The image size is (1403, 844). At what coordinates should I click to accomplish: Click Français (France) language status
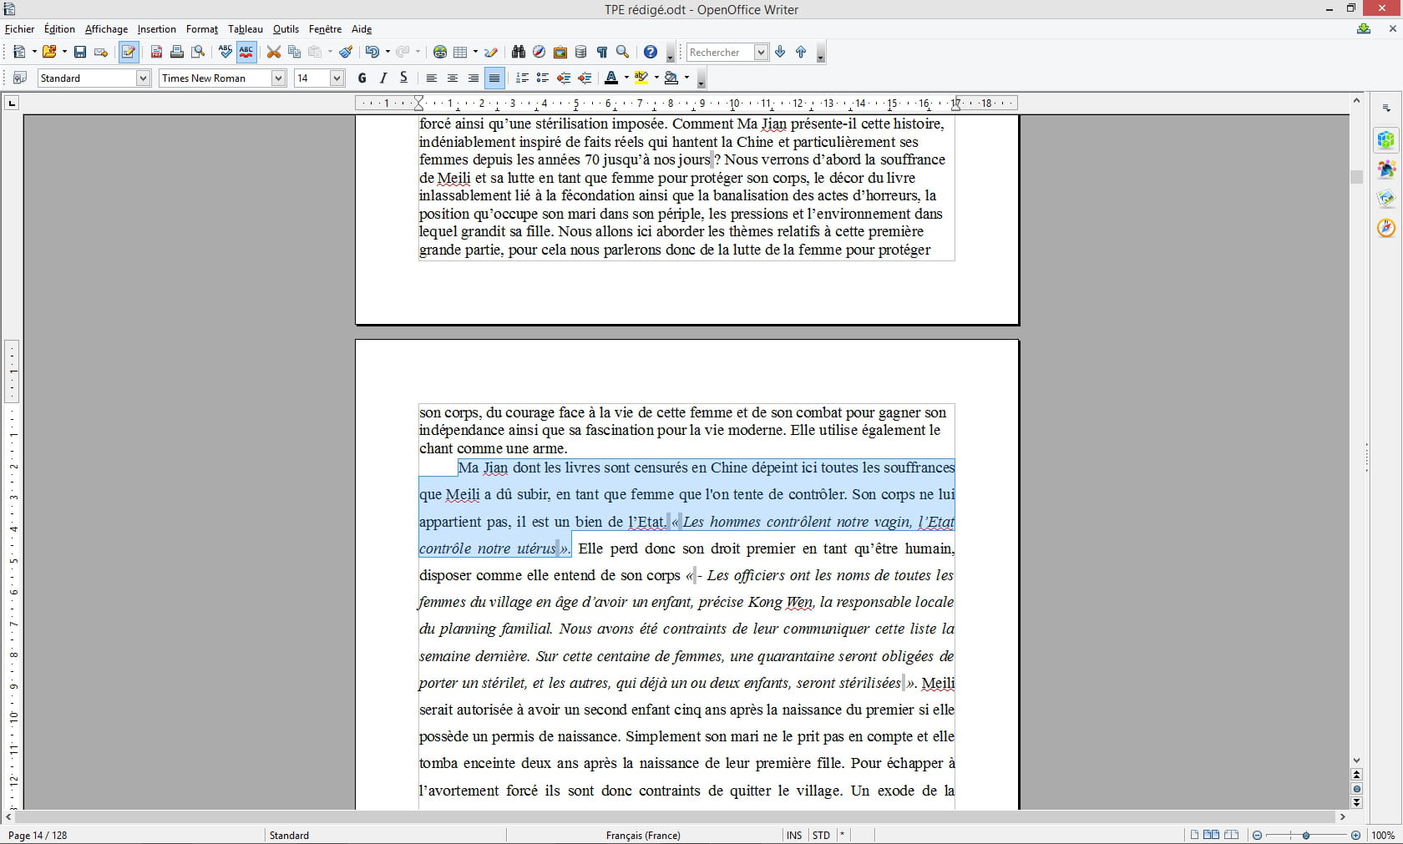coord(643,835)
